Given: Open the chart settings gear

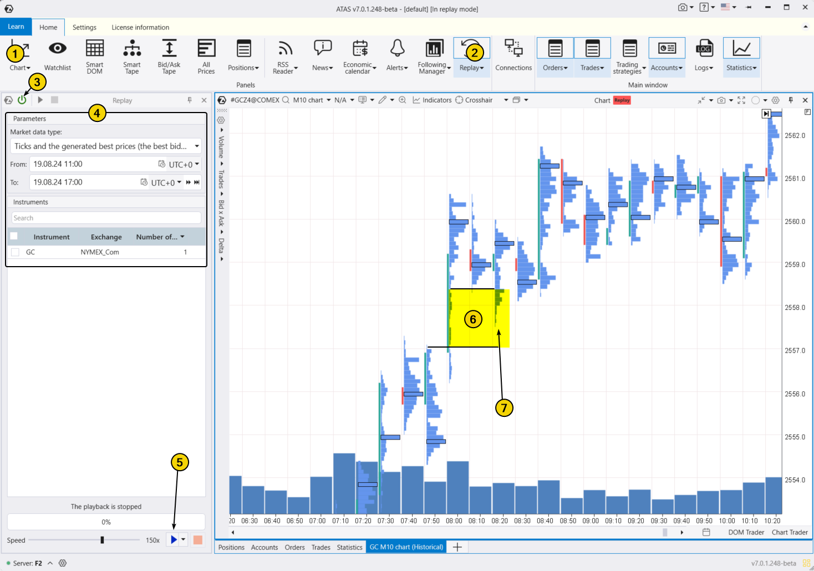Looking at the screenshot, I should (x=775, y=100).
